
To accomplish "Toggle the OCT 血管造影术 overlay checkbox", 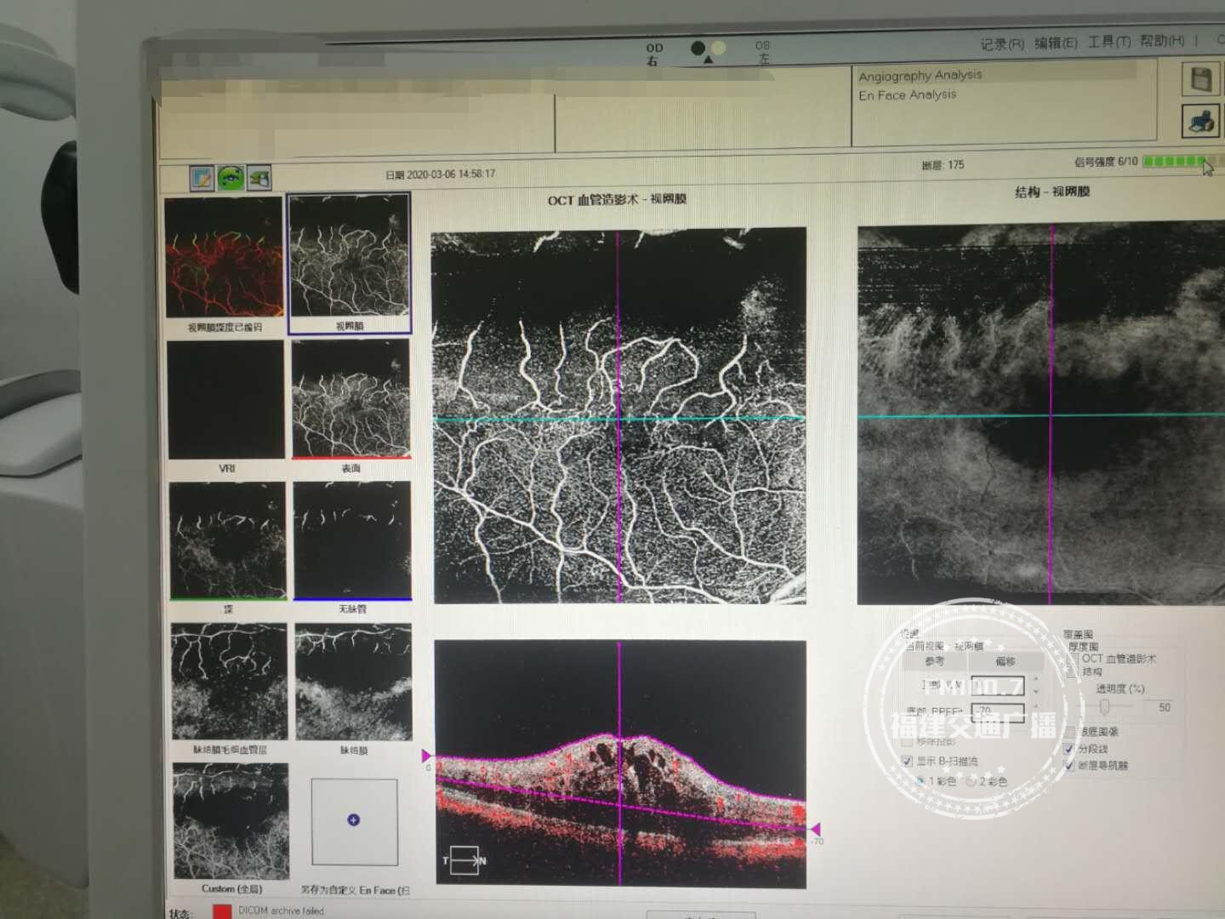I will 1074,659.
